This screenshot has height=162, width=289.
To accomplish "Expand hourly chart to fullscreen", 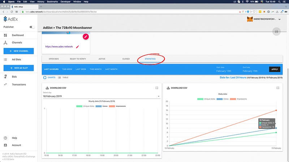I will pos(156,87).
